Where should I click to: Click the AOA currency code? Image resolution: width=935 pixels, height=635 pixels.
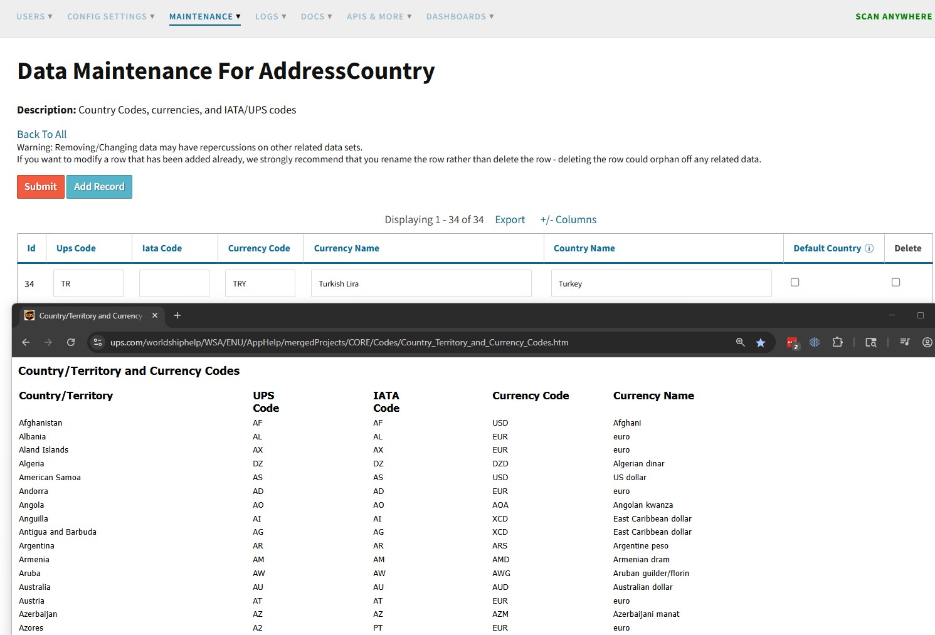(500, 505)
